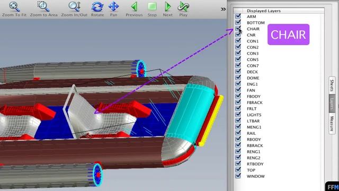Uncheck the CON7 layer
339x191 pixels.
238,65
